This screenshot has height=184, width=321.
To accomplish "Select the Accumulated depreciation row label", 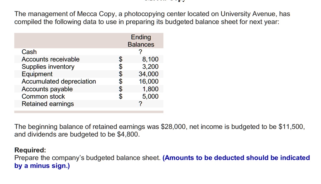I will (x=59, y=82).
